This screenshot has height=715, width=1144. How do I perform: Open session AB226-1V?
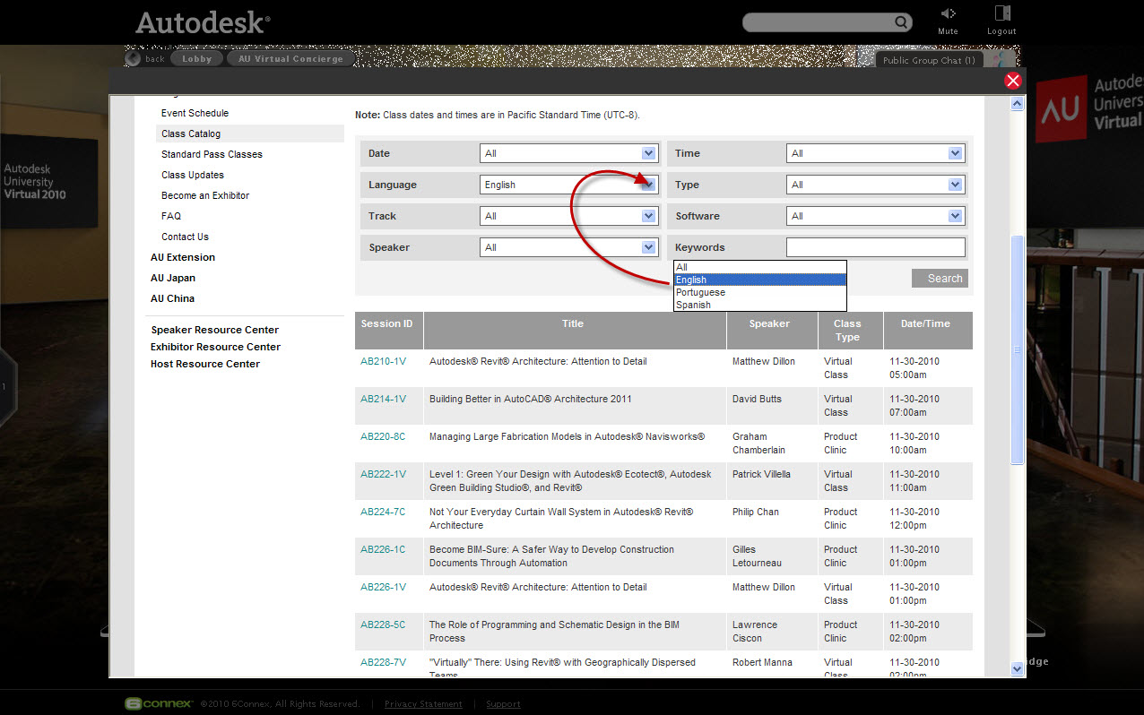[383, 587]
